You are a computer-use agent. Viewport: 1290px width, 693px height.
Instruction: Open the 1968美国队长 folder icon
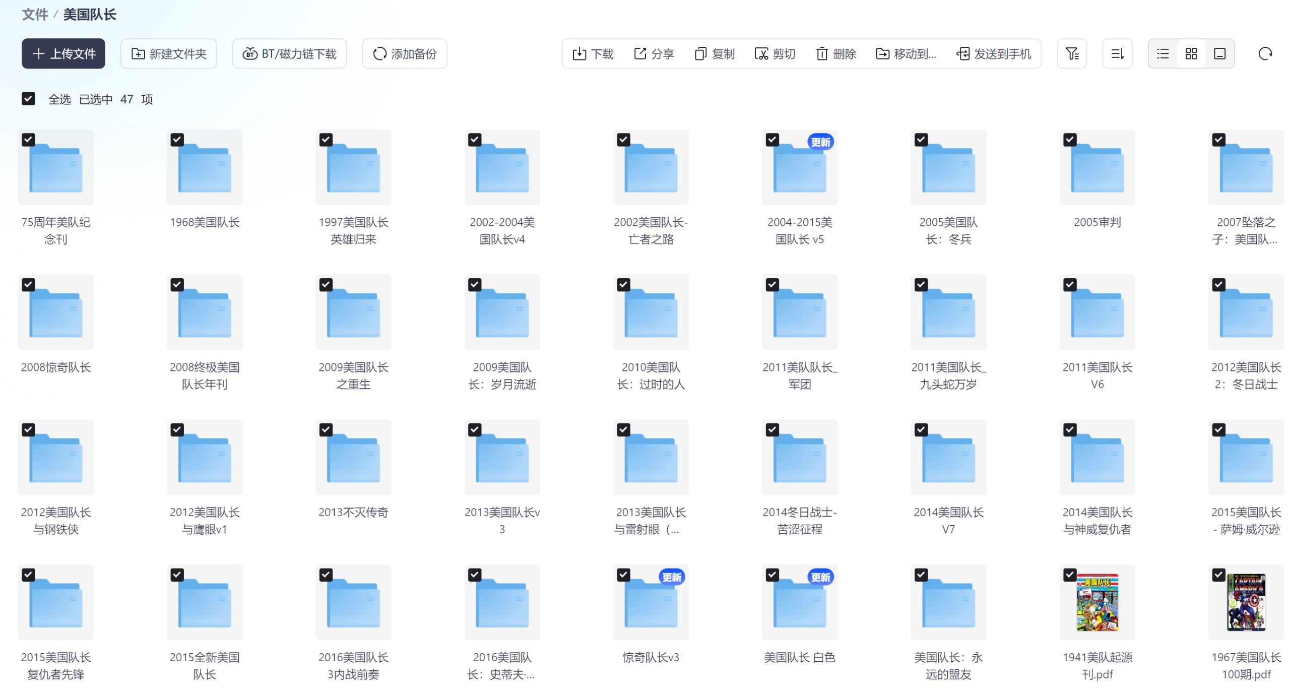click(x=205, y=167)
